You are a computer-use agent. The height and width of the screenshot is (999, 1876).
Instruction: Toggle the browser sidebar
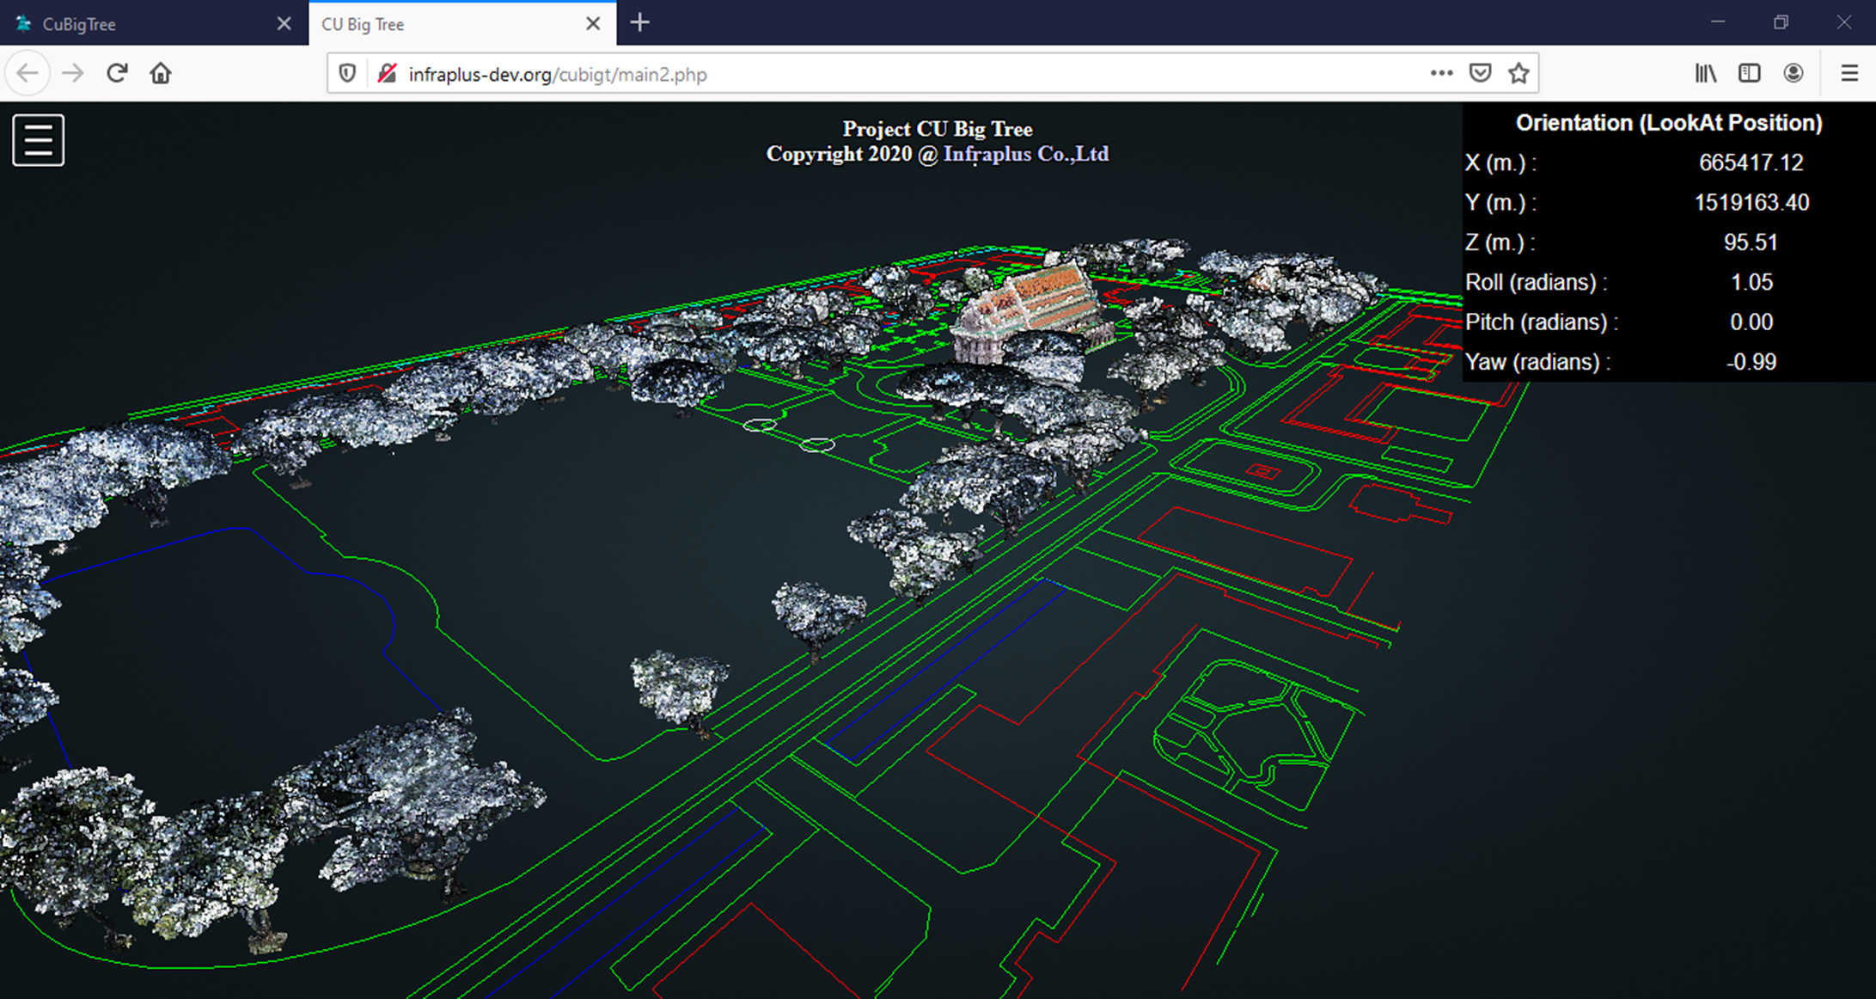point(1749,74)
